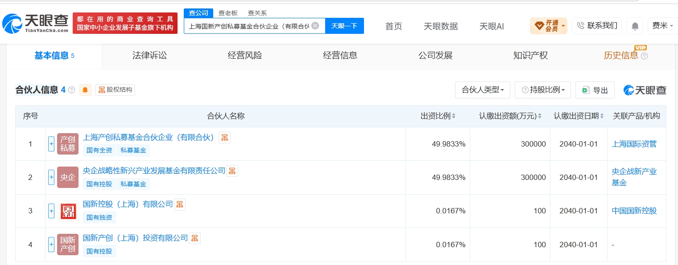Viewport: 678px width, 265px height.
Task: Open 天眼AI in top navigation
Action: pyautogui.click(x=492, y=26)
